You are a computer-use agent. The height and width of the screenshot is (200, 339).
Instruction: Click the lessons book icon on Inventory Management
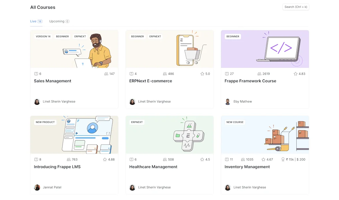[227, 160]
